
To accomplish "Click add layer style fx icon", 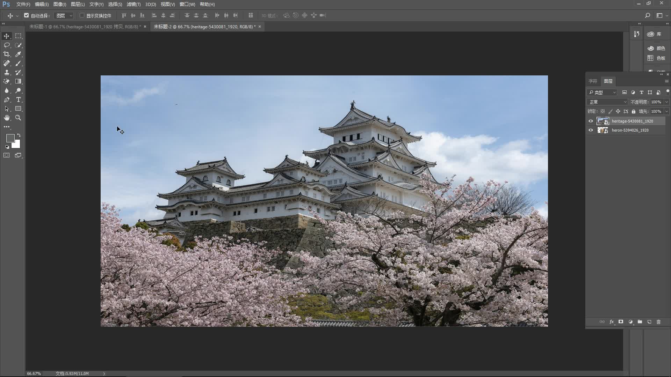I will point(612,322).
